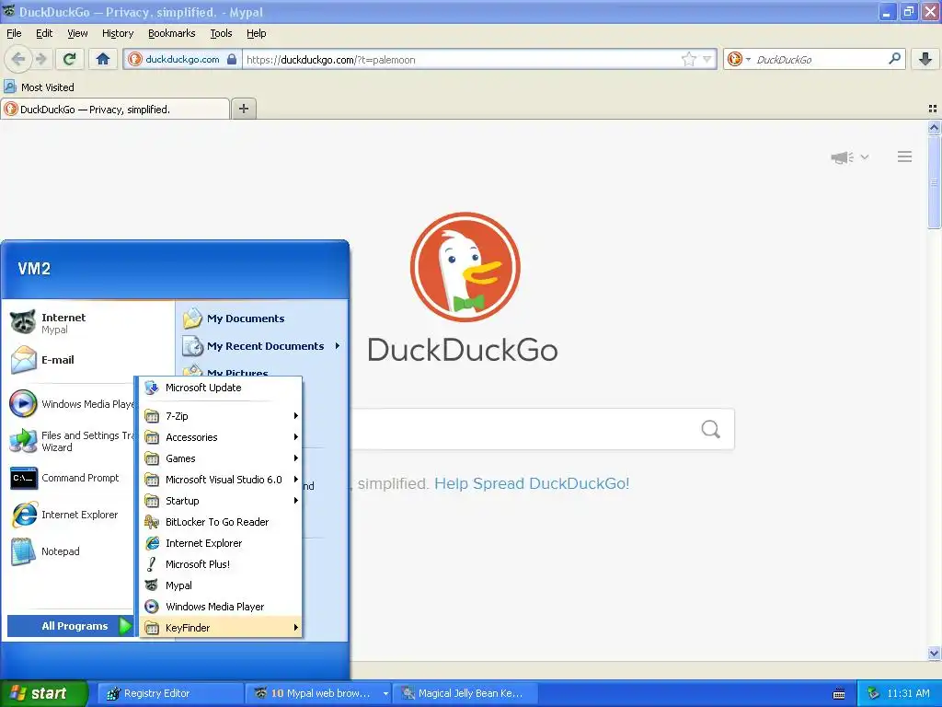
Task: Expand the Games programs folder
Action: 221,458
